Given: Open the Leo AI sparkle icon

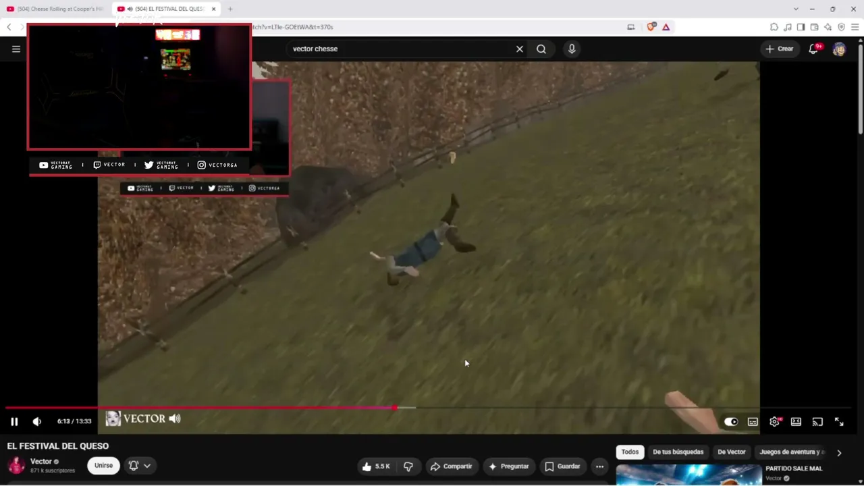Looking at the screenshot, I should point(828,27).
